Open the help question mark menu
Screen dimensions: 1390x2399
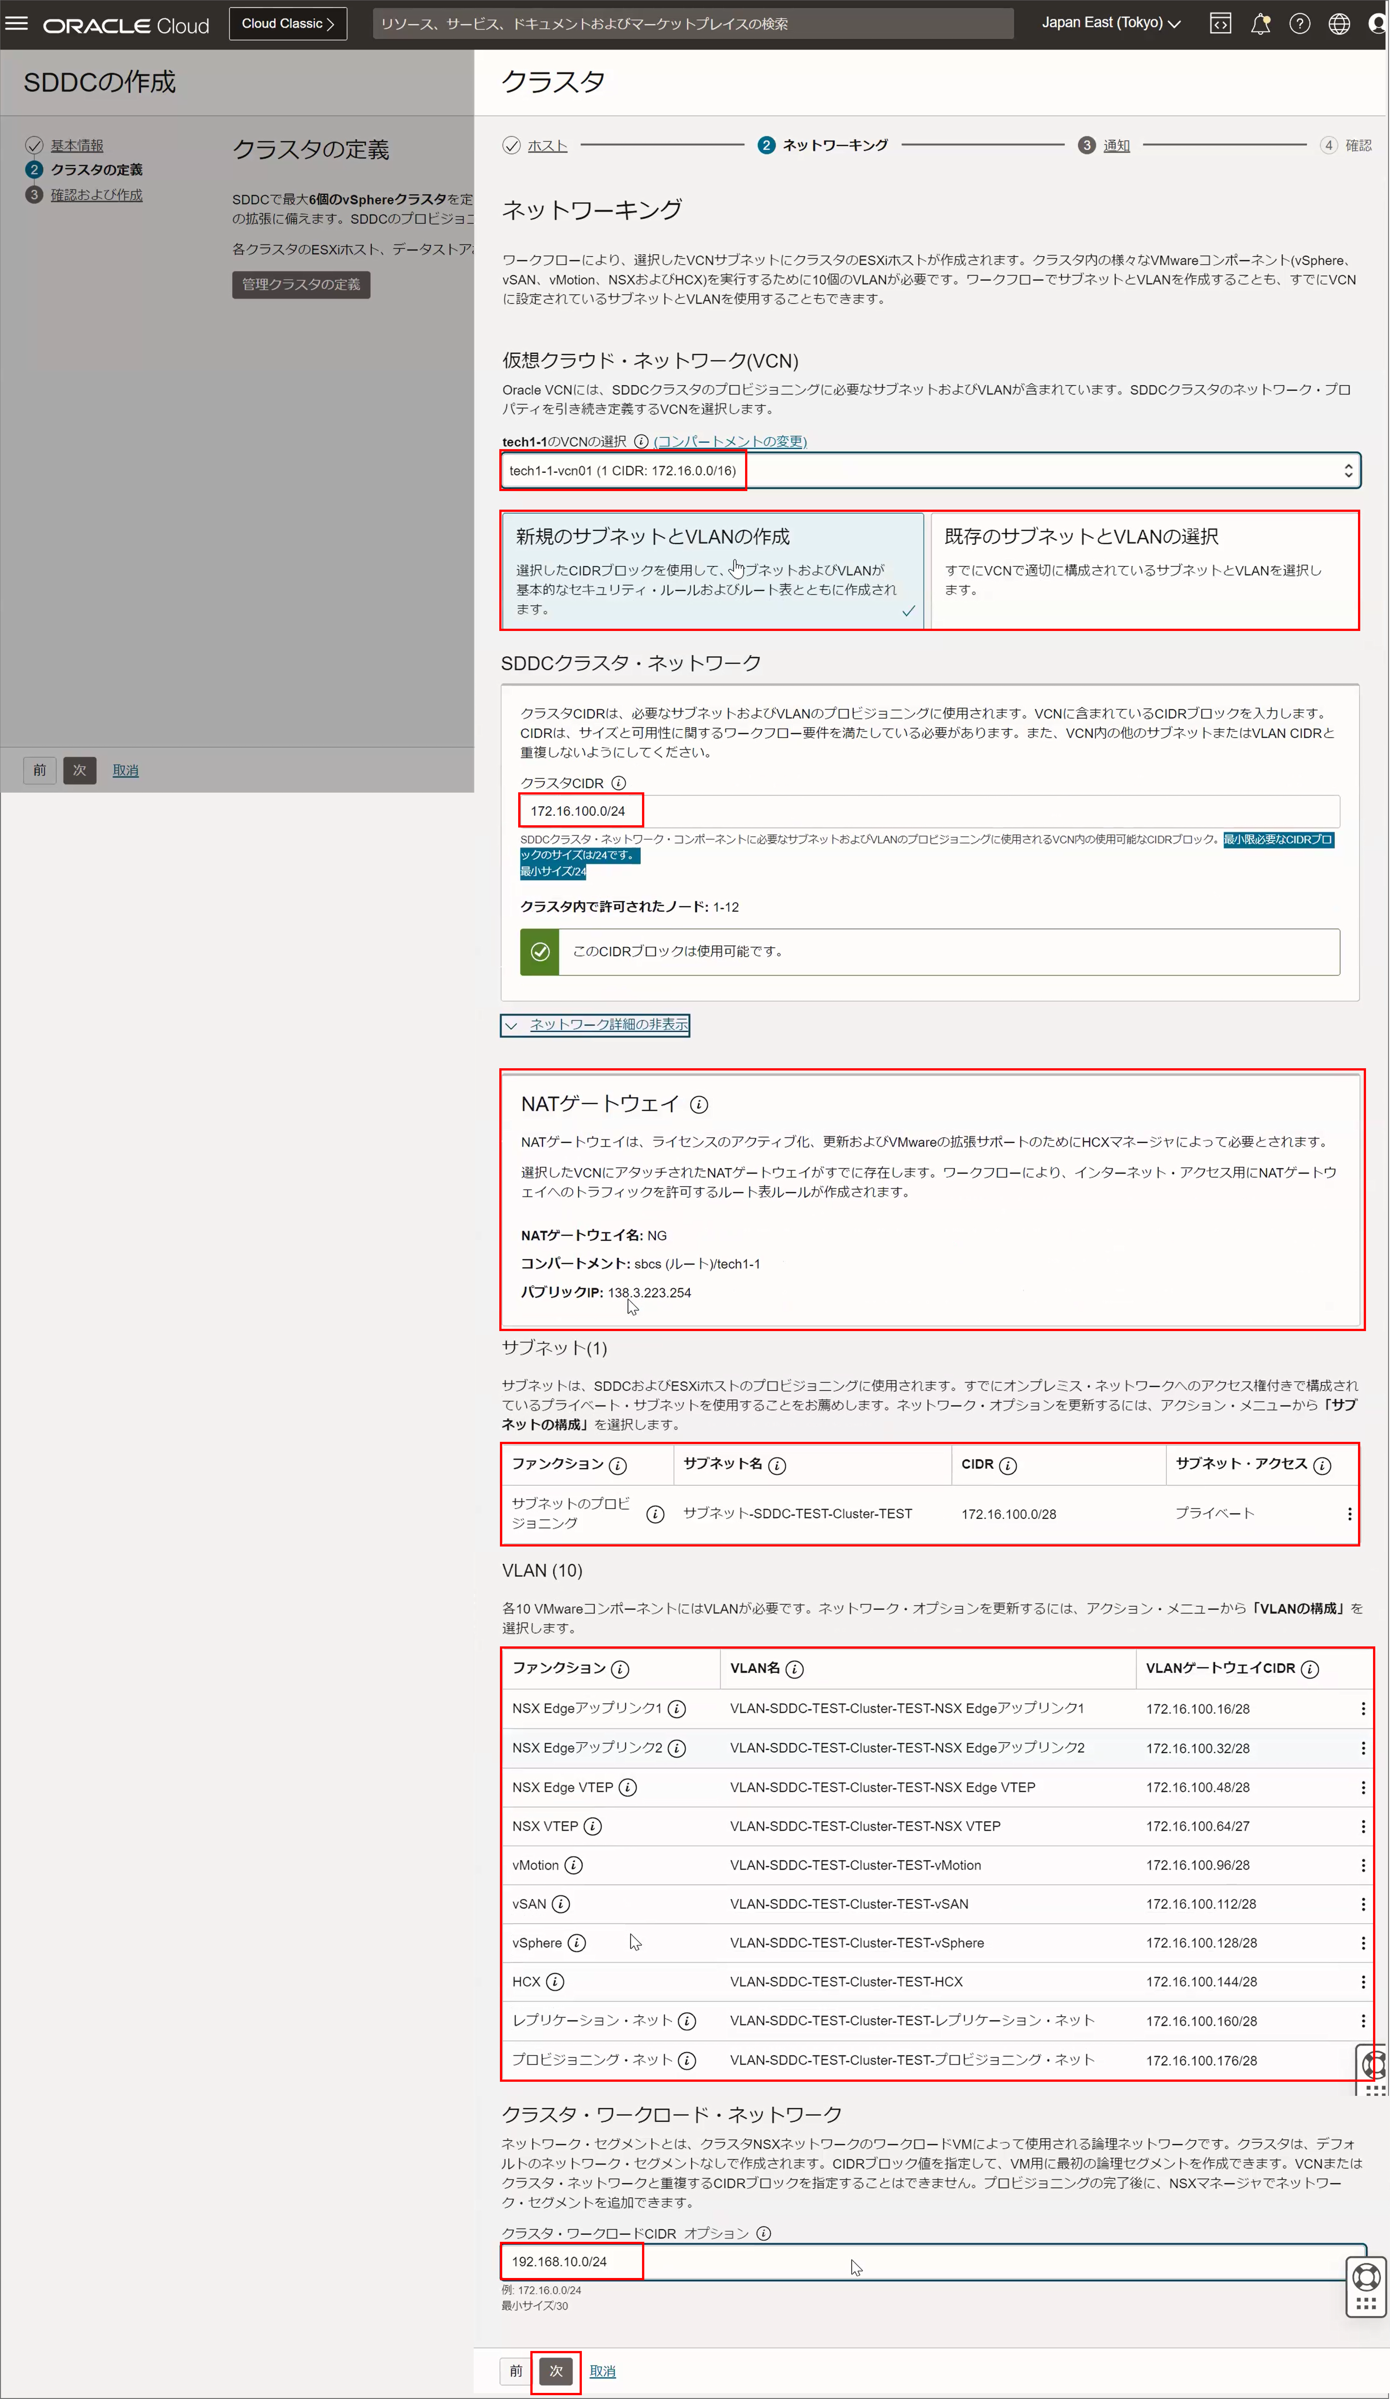click(x=1299, y=24)
